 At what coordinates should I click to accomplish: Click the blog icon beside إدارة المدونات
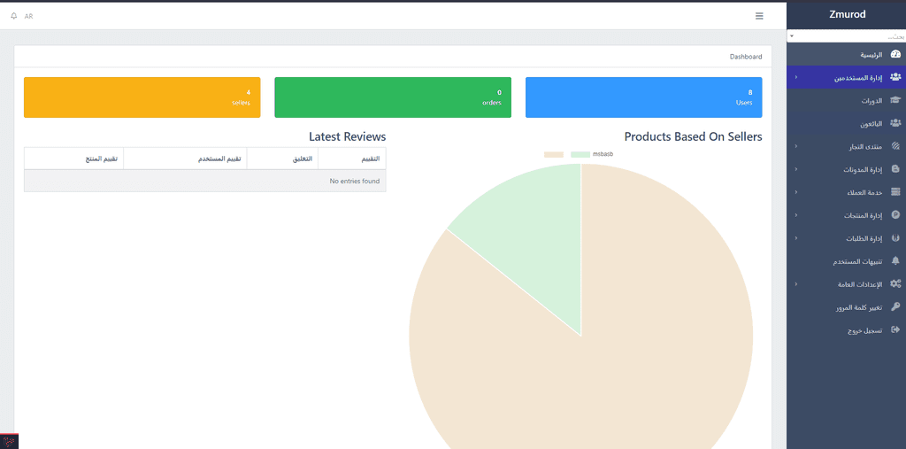pos(895,169)
